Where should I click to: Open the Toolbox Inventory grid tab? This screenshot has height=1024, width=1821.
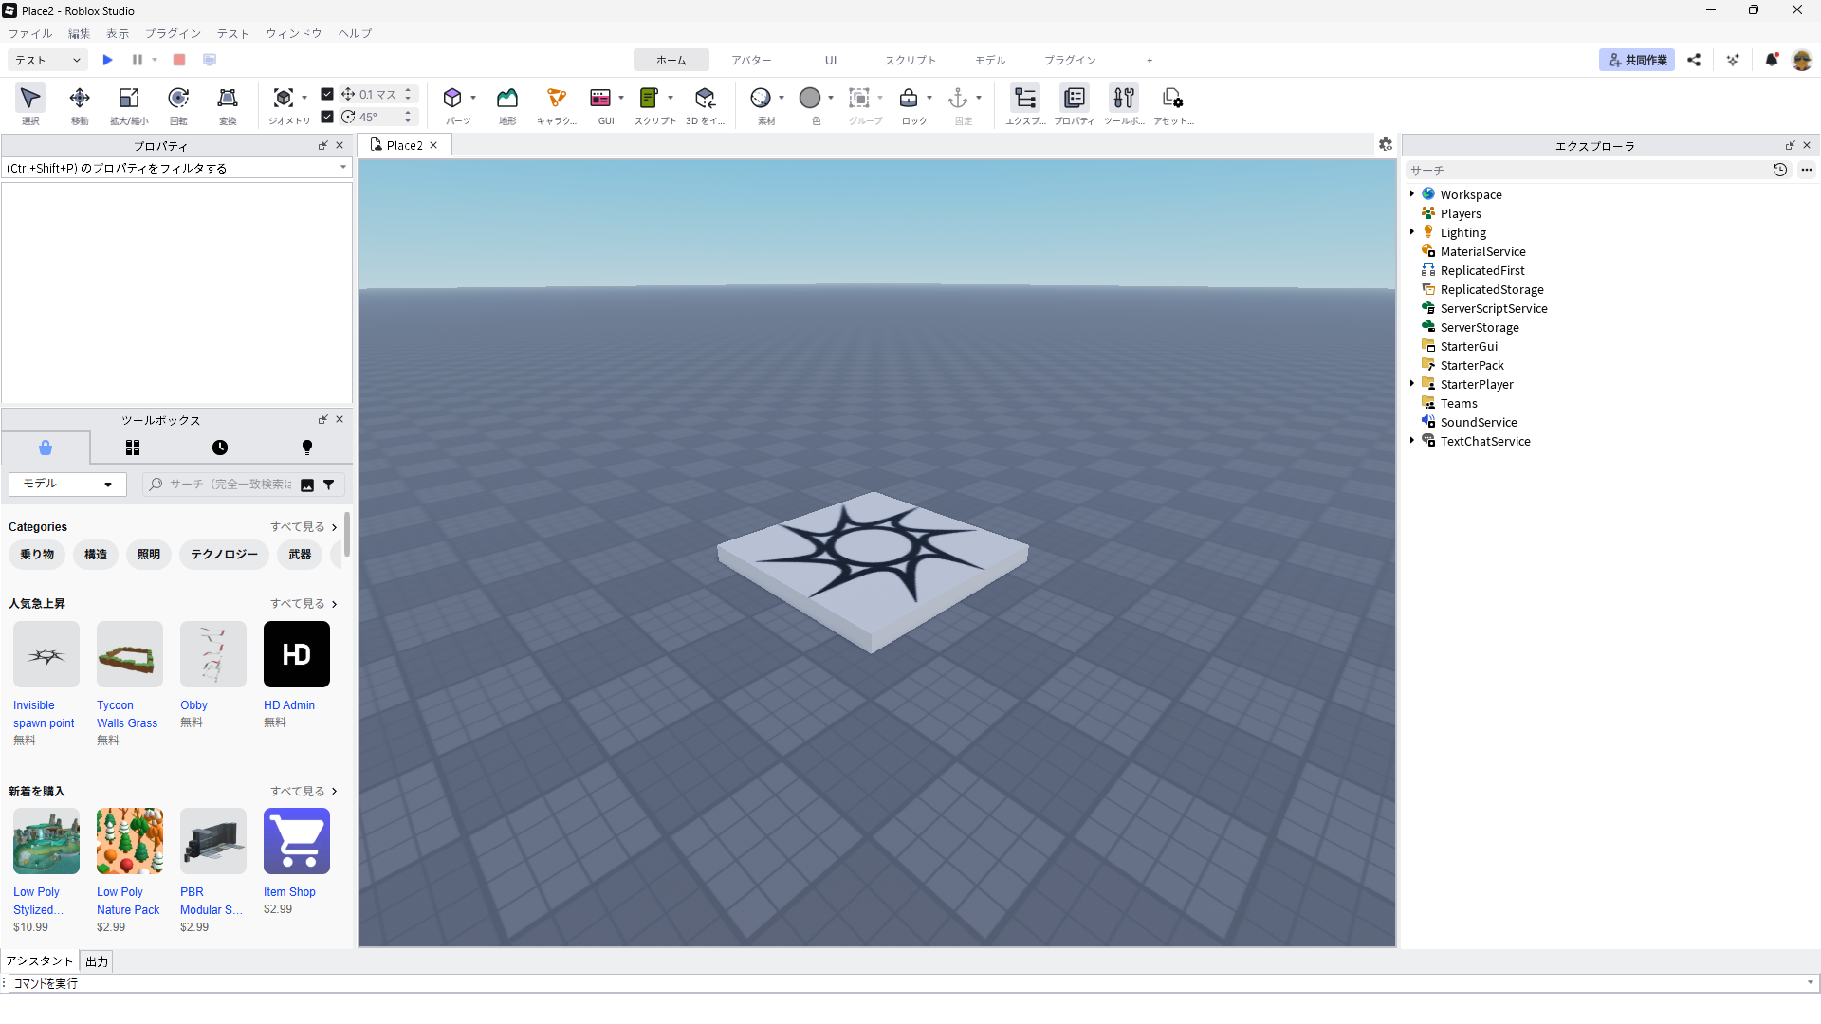coord(133,448)
